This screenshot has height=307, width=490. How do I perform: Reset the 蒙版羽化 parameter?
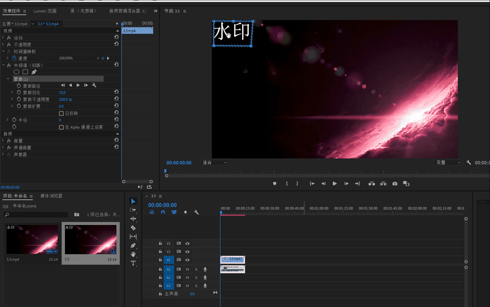[x=116, y=92]
